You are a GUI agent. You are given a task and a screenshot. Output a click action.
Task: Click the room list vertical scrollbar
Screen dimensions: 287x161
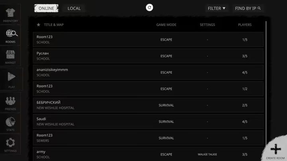(x=266, y=80)
